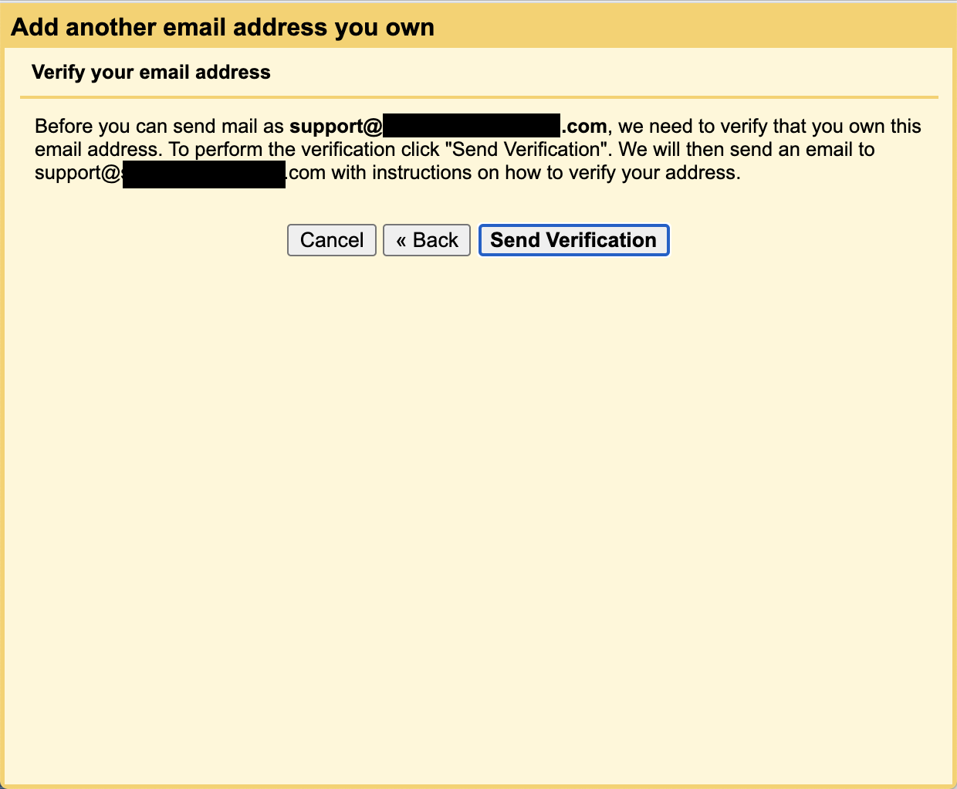The image size is (957, 789).
Task: Click the golden title bar background
Action: 695,28
